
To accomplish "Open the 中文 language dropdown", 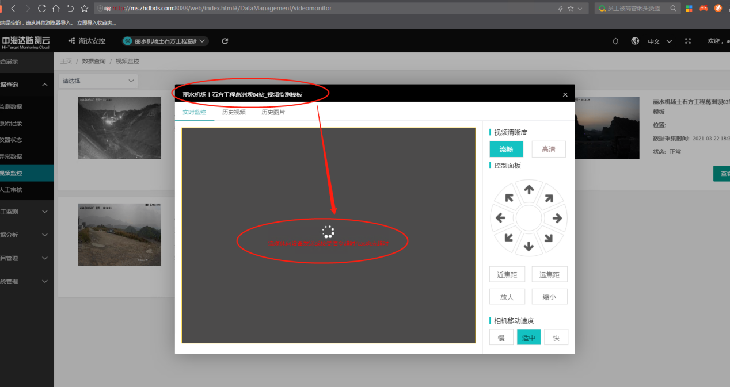I will tap(660, 41).
